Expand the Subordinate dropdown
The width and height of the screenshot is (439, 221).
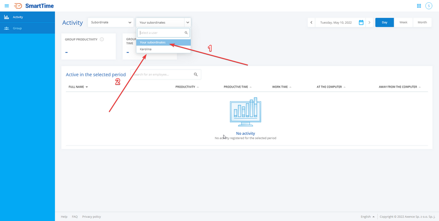click(110, 22)
